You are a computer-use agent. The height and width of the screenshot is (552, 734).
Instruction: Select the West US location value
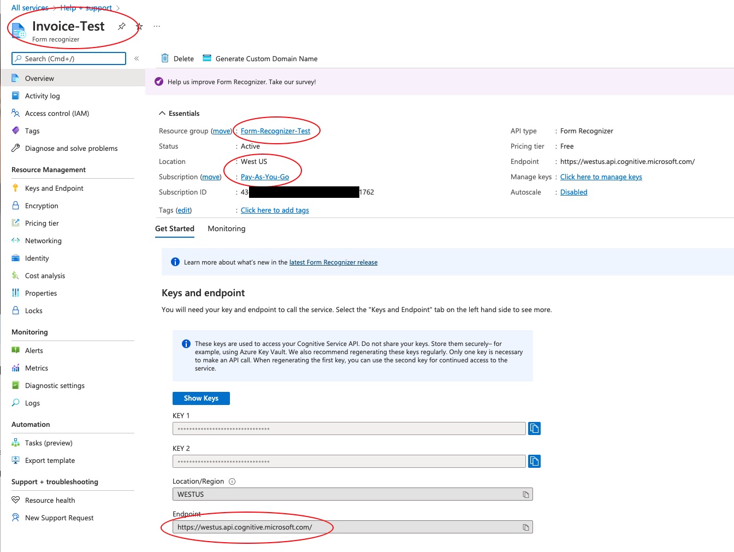coord(254,162)
